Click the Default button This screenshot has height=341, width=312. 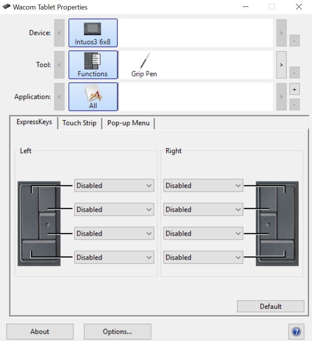271,306
